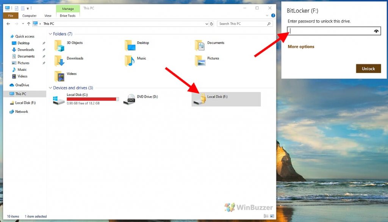Click the Properties quick access toolbar icon

pyautogui.click(x=17, y=8)
